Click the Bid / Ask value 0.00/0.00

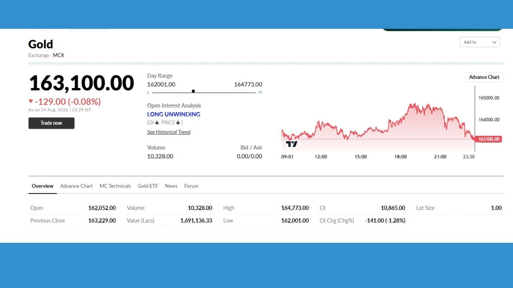click(x=249, y=156)
